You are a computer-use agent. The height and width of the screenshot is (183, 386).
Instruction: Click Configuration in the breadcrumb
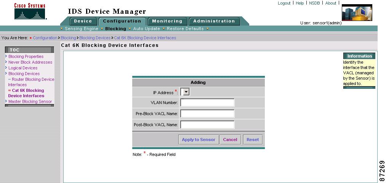[x=45, y=38]
